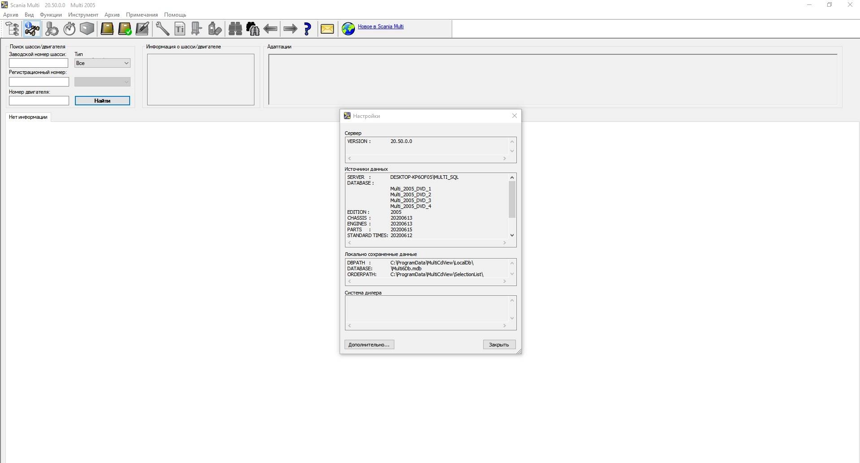Click the gray package box icon
The height and width of the screenshot is (463, 860).
click(87, 29)
